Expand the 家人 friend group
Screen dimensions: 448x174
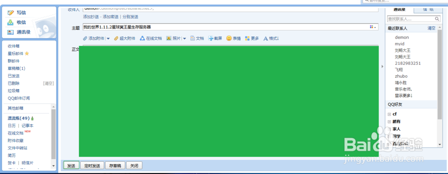click(x=389, y=129)
